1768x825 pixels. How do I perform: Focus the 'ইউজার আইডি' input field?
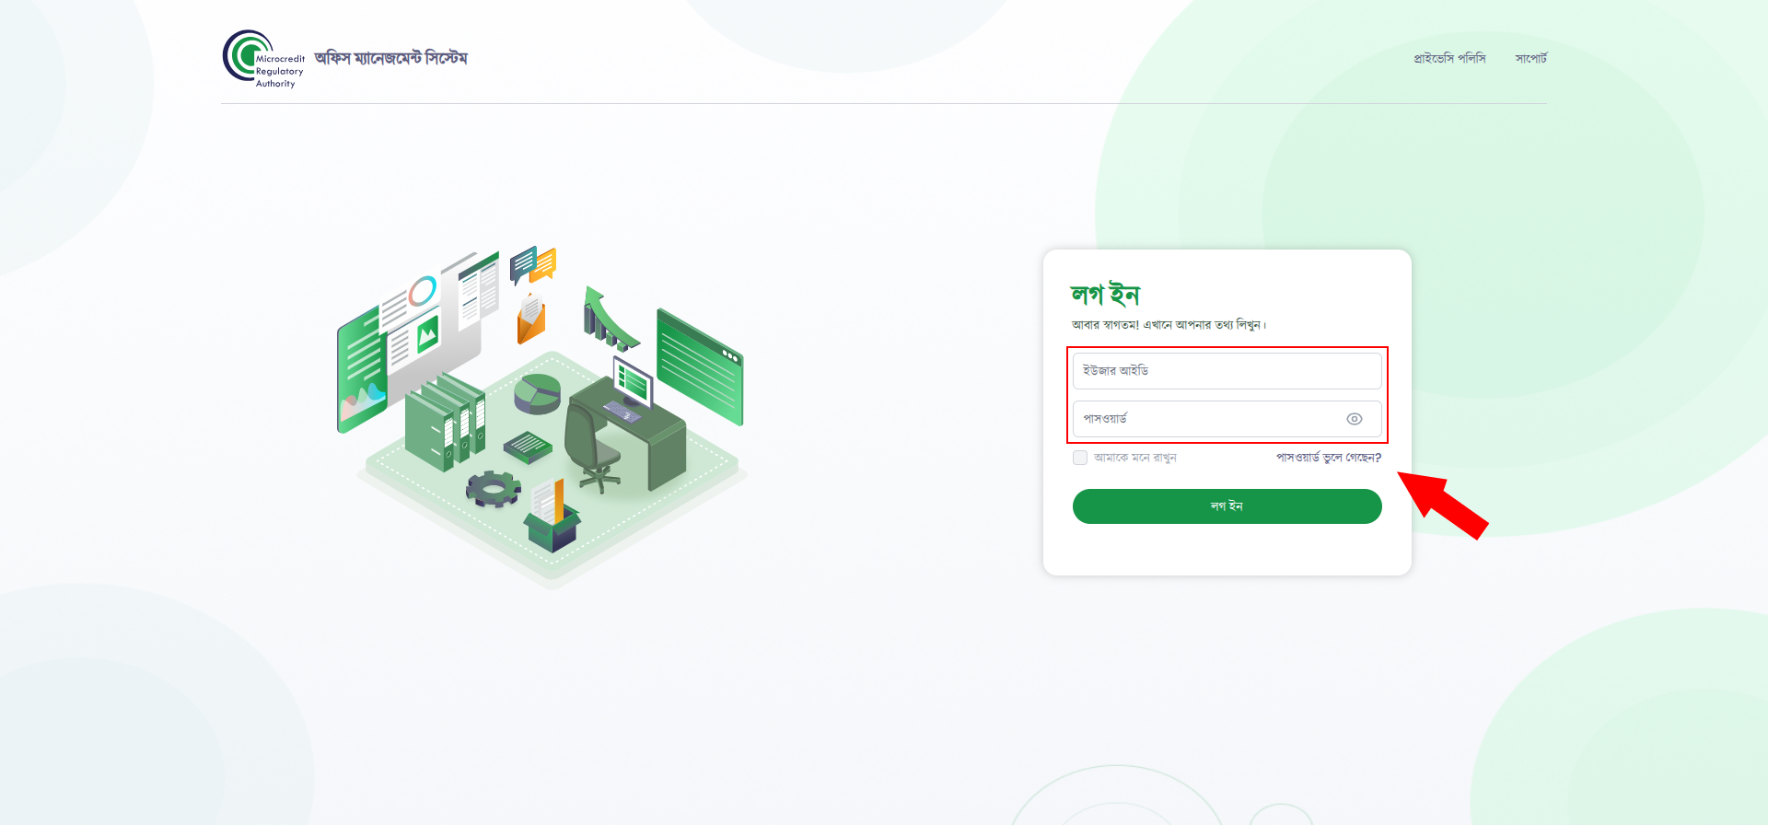1227,371
